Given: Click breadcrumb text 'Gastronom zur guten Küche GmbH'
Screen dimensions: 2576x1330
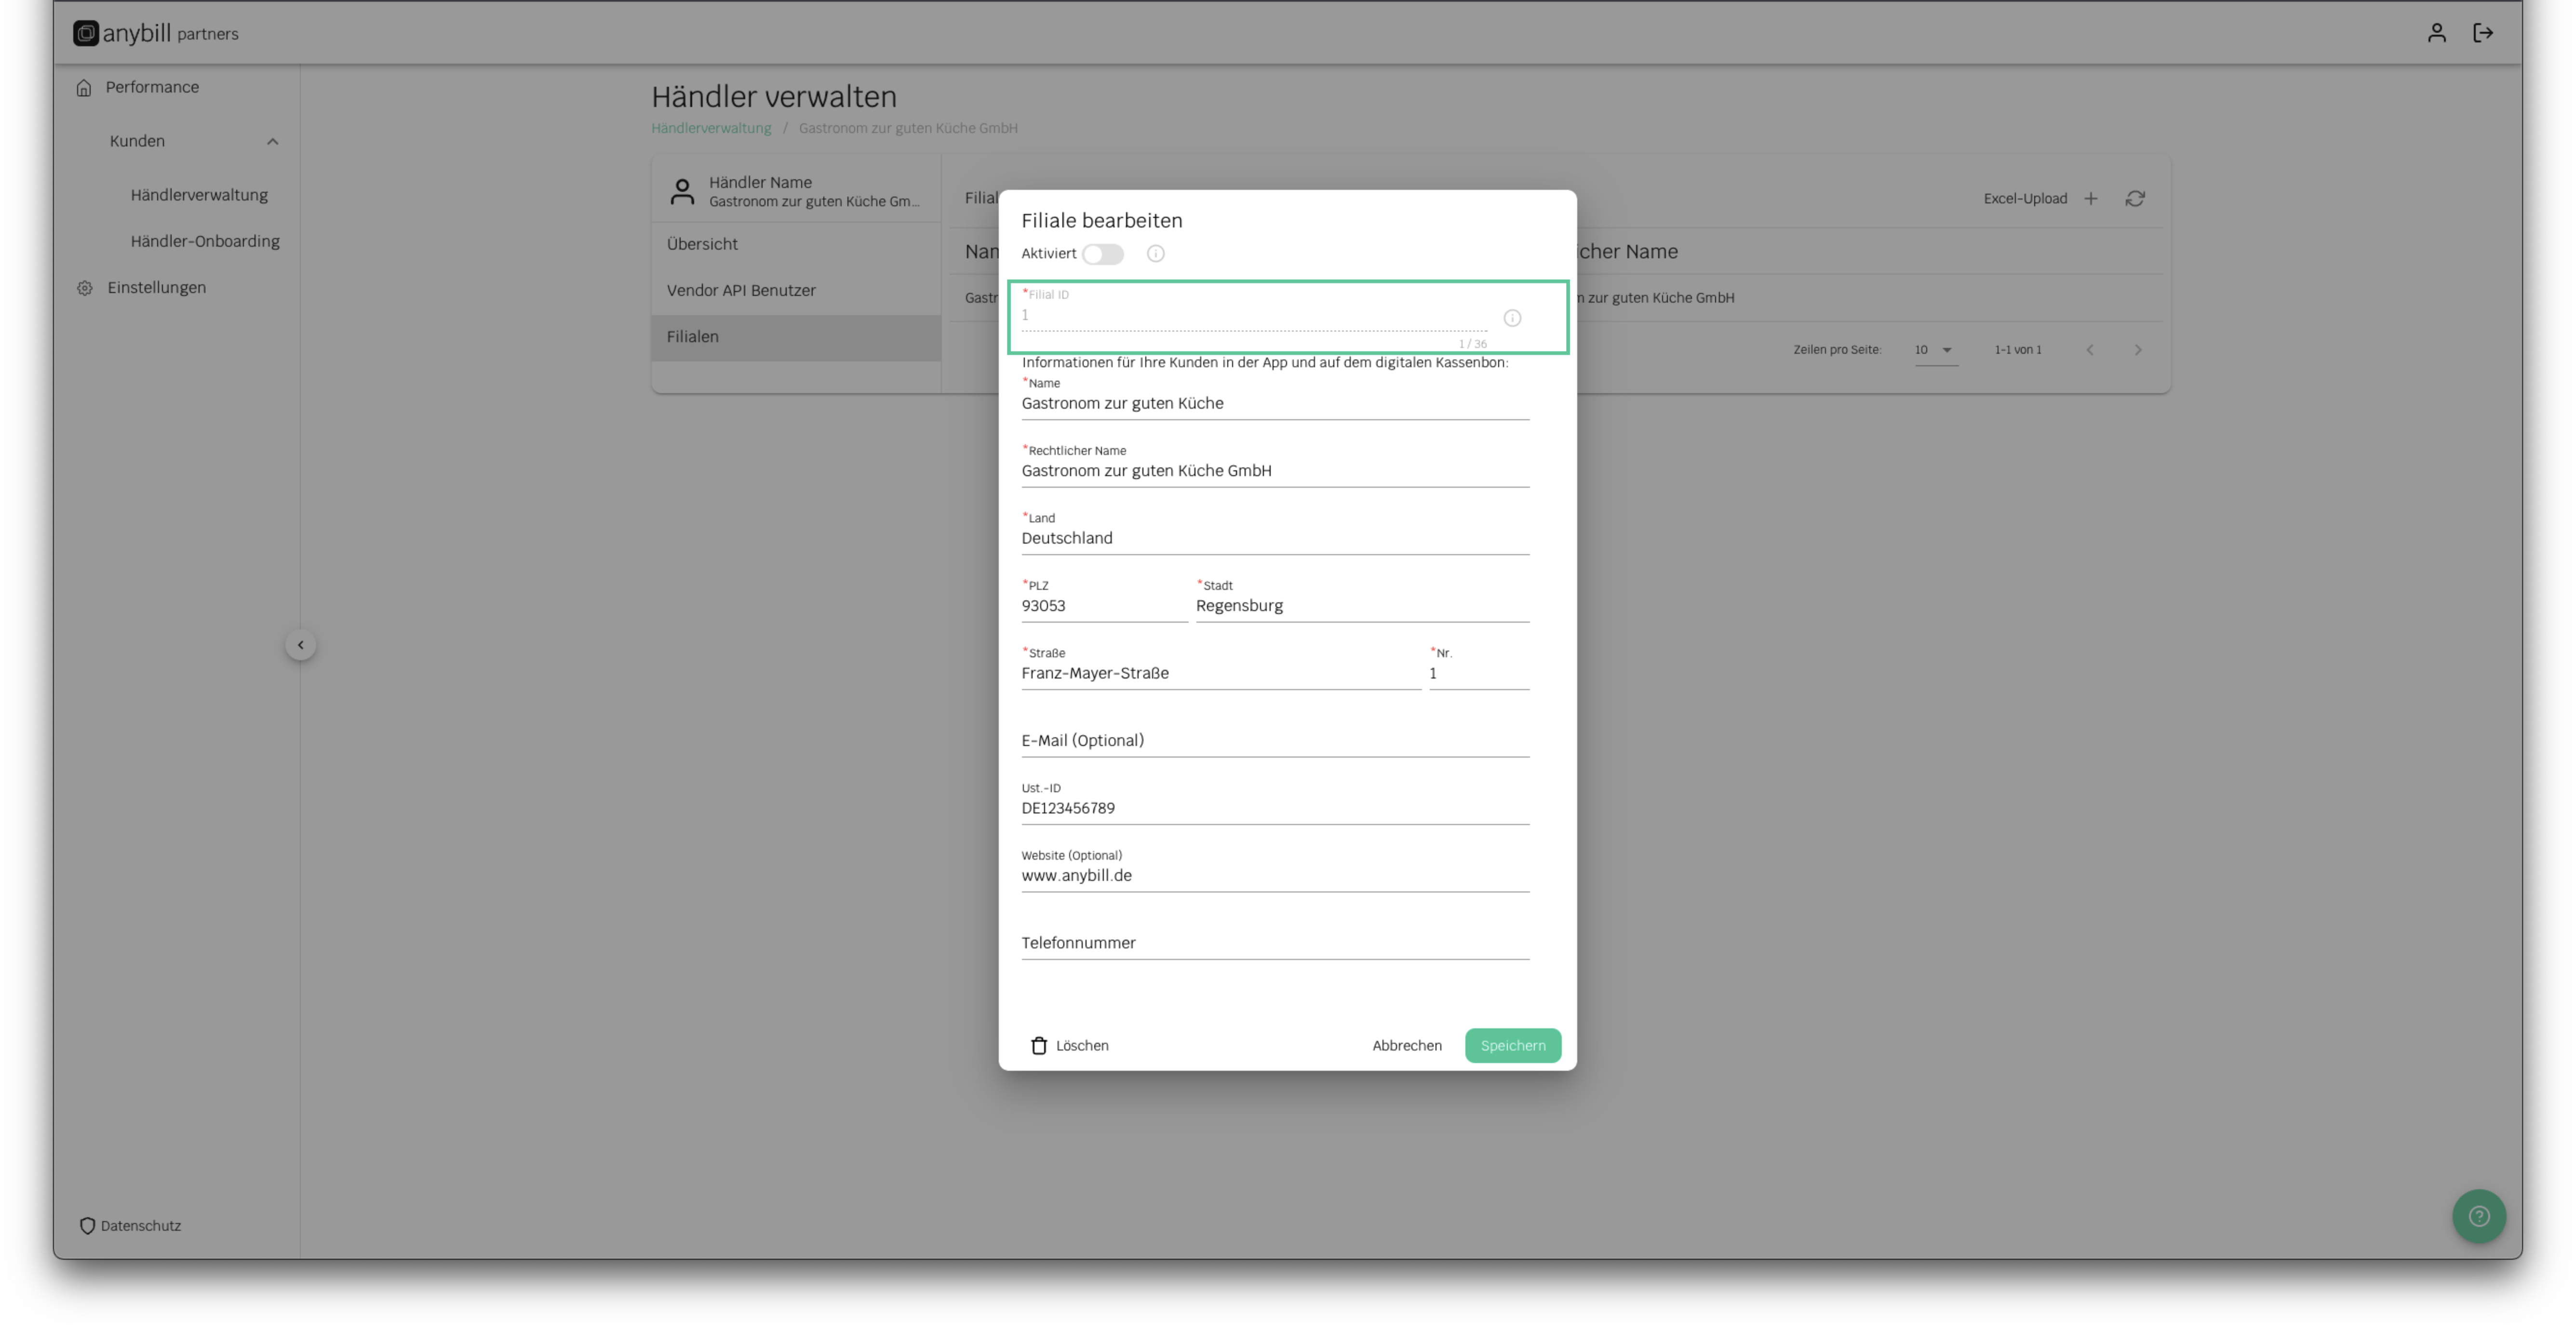Looking at the screenshot, I should (x=908, y=128).
